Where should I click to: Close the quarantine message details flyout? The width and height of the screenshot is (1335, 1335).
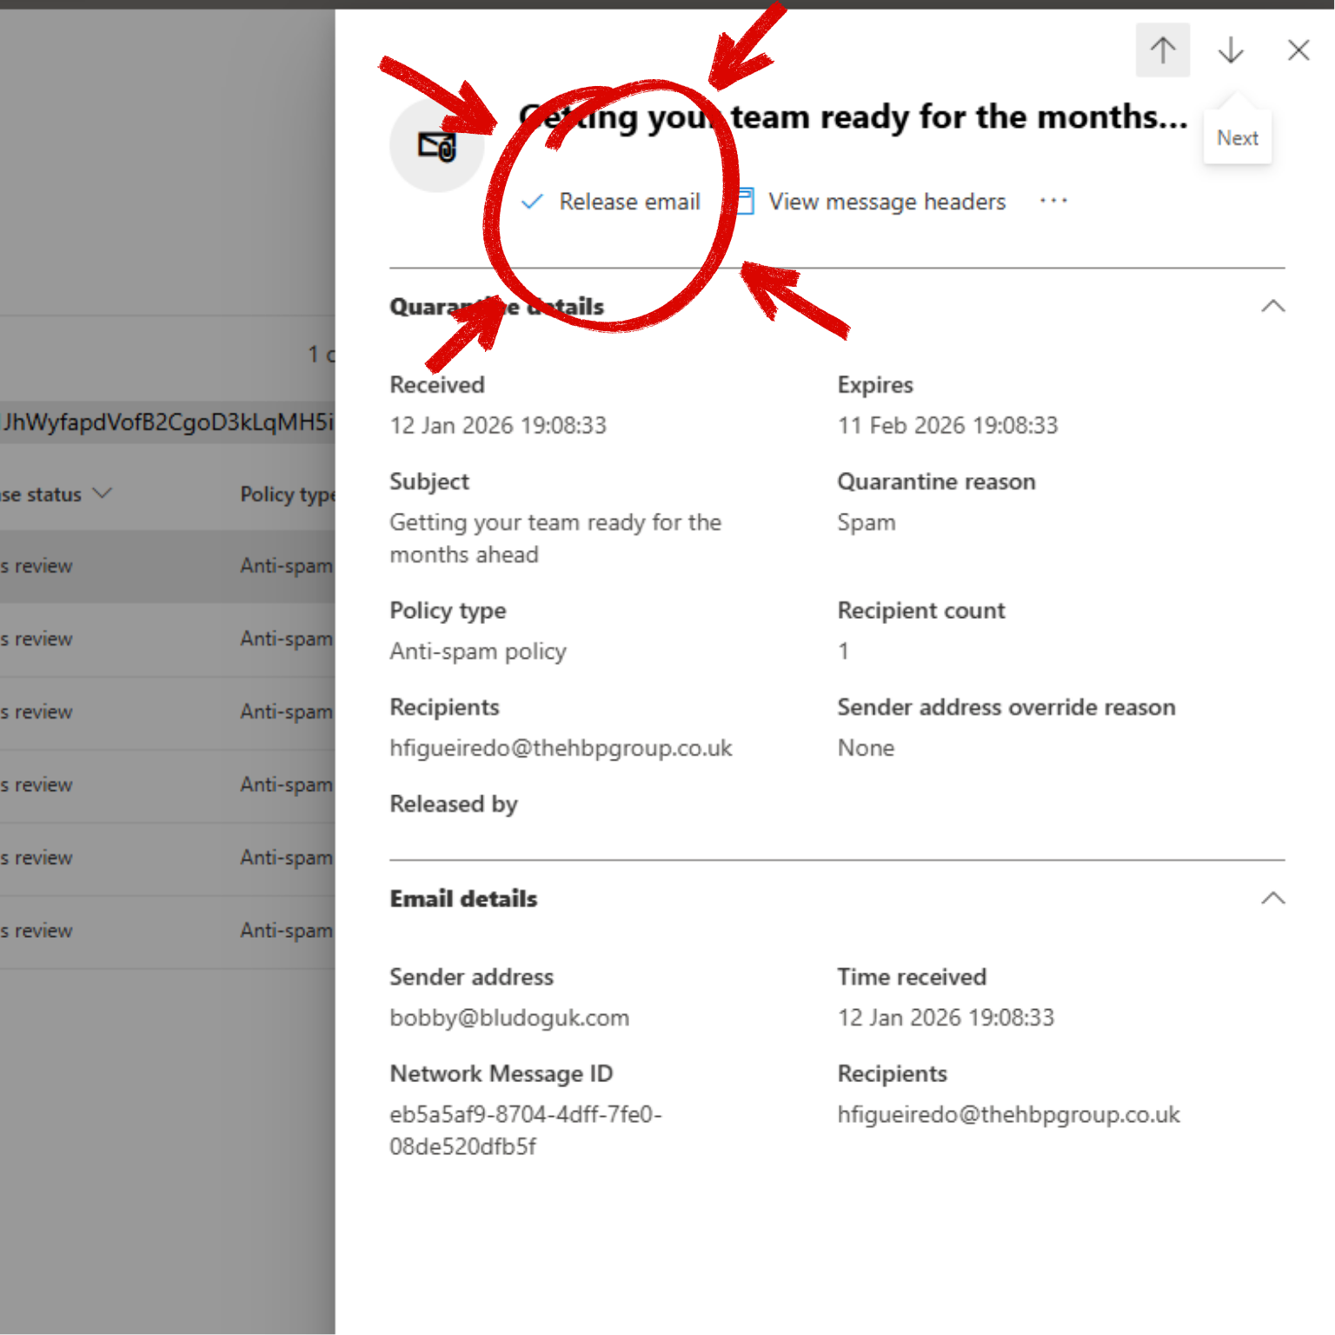coord(1298,50)
